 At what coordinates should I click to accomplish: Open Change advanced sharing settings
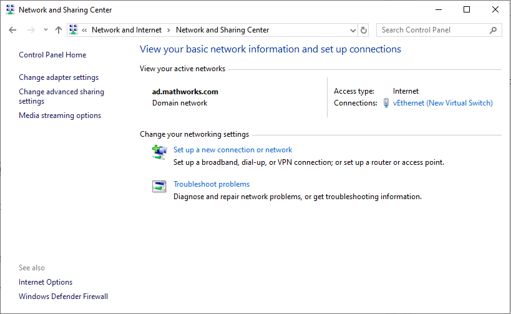pos(61,96)
